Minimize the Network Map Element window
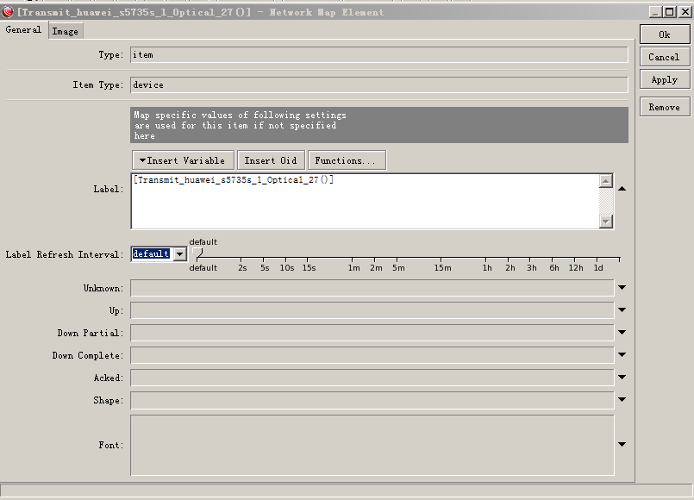This screenshot has width=694, height=500. click(x=655, y=12)
